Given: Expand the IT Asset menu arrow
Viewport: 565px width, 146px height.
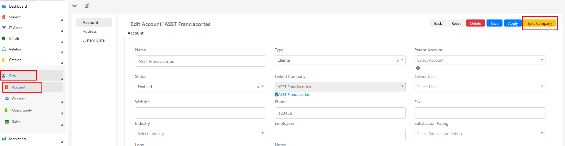Looking at the screenshot, I should [x=62, y=31].
